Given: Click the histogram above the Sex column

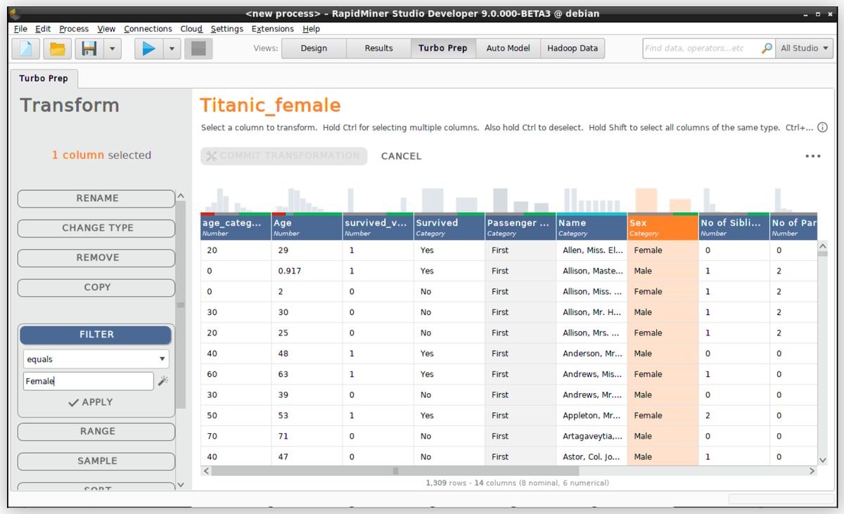Looking at the screenshot, I should tap(663, 200).
